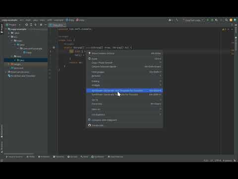Open the Terminal tool window button
This screenshot has height=179, width=238.
(59, 157)
